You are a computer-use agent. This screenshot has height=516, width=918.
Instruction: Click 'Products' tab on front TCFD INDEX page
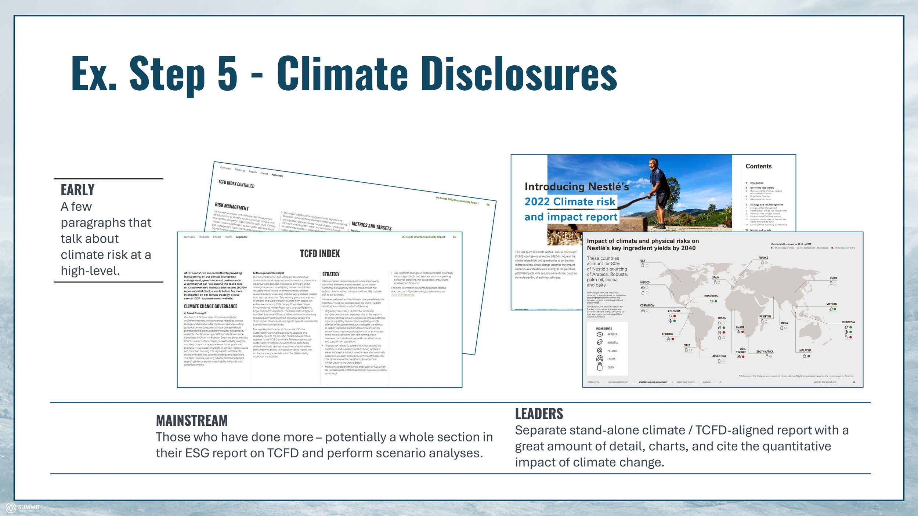click(204, 237)
